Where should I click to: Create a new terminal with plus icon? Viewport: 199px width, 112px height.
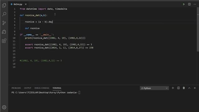pyautogui.click(x=173, y=88)
